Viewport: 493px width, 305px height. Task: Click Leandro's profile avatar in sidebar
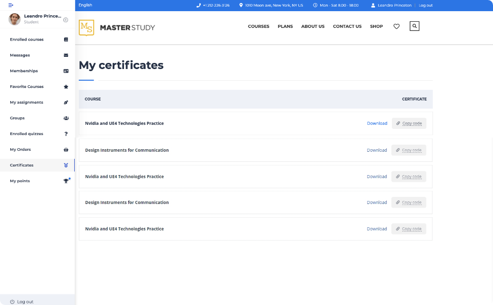[15, 19]
